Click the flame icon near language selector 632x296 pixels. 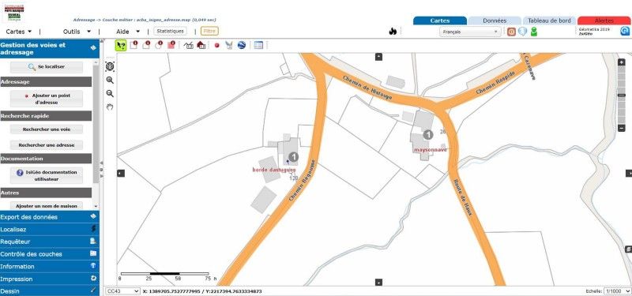tap(393, 32)
